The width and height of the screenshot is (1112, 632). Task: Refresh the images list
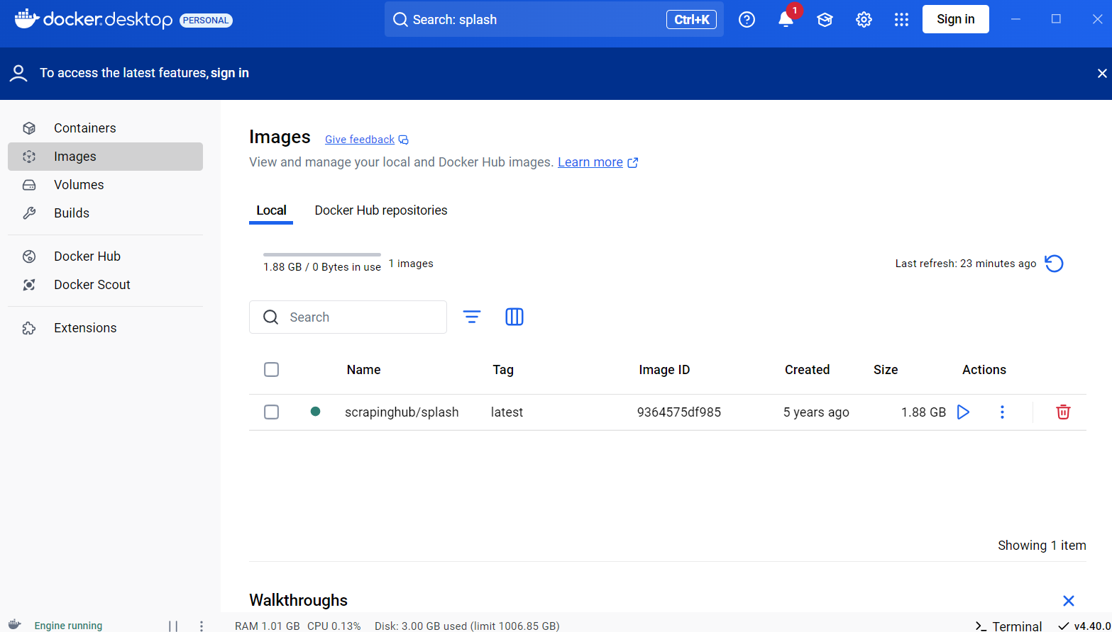(1055, 264)
